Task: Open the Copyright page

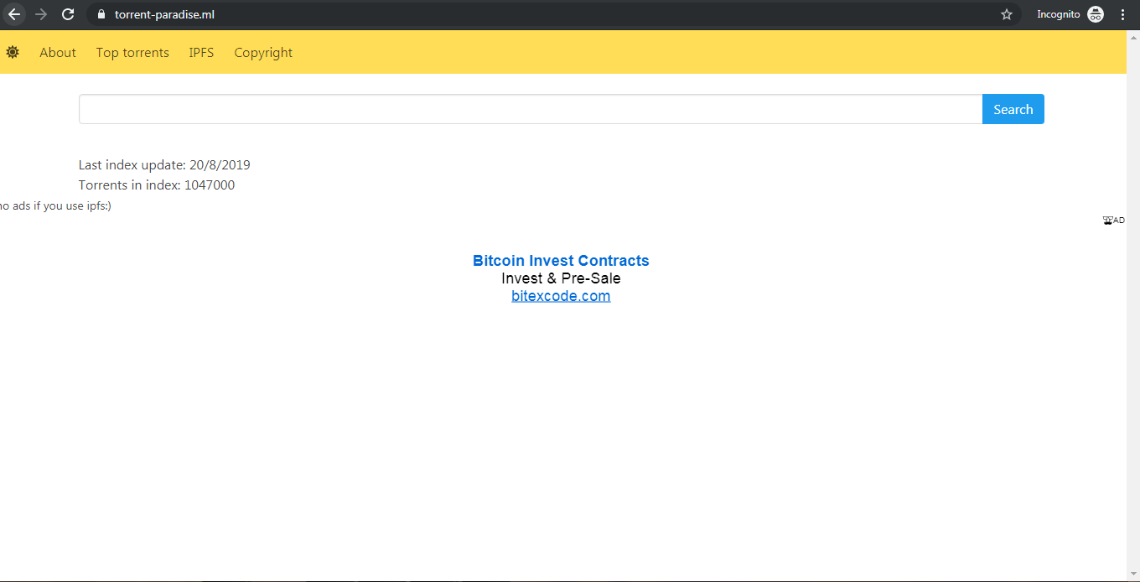Action: coord(263,52)
